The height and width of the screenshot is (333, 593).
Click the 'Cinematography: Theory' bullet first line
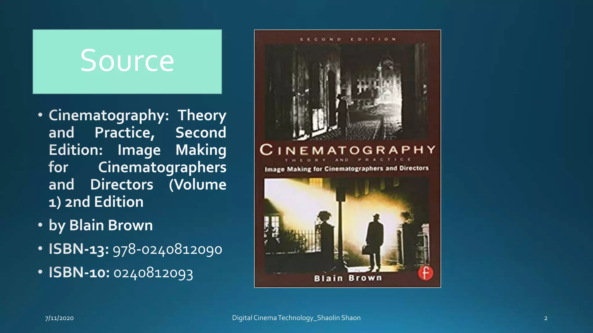(x=138, y=115)
